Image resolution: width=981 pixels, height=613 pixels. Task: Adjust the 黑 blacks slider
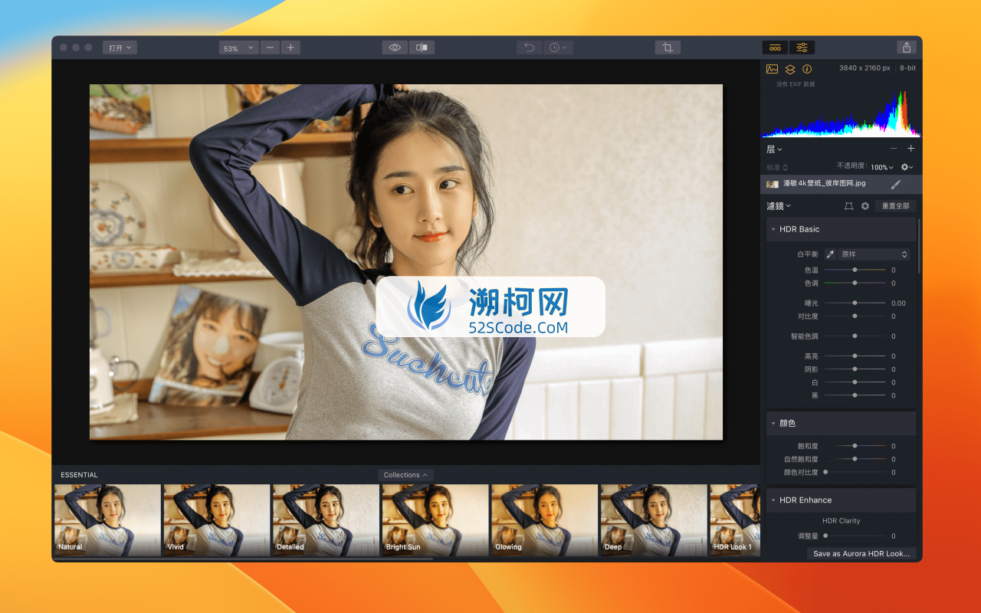[855, 395]
